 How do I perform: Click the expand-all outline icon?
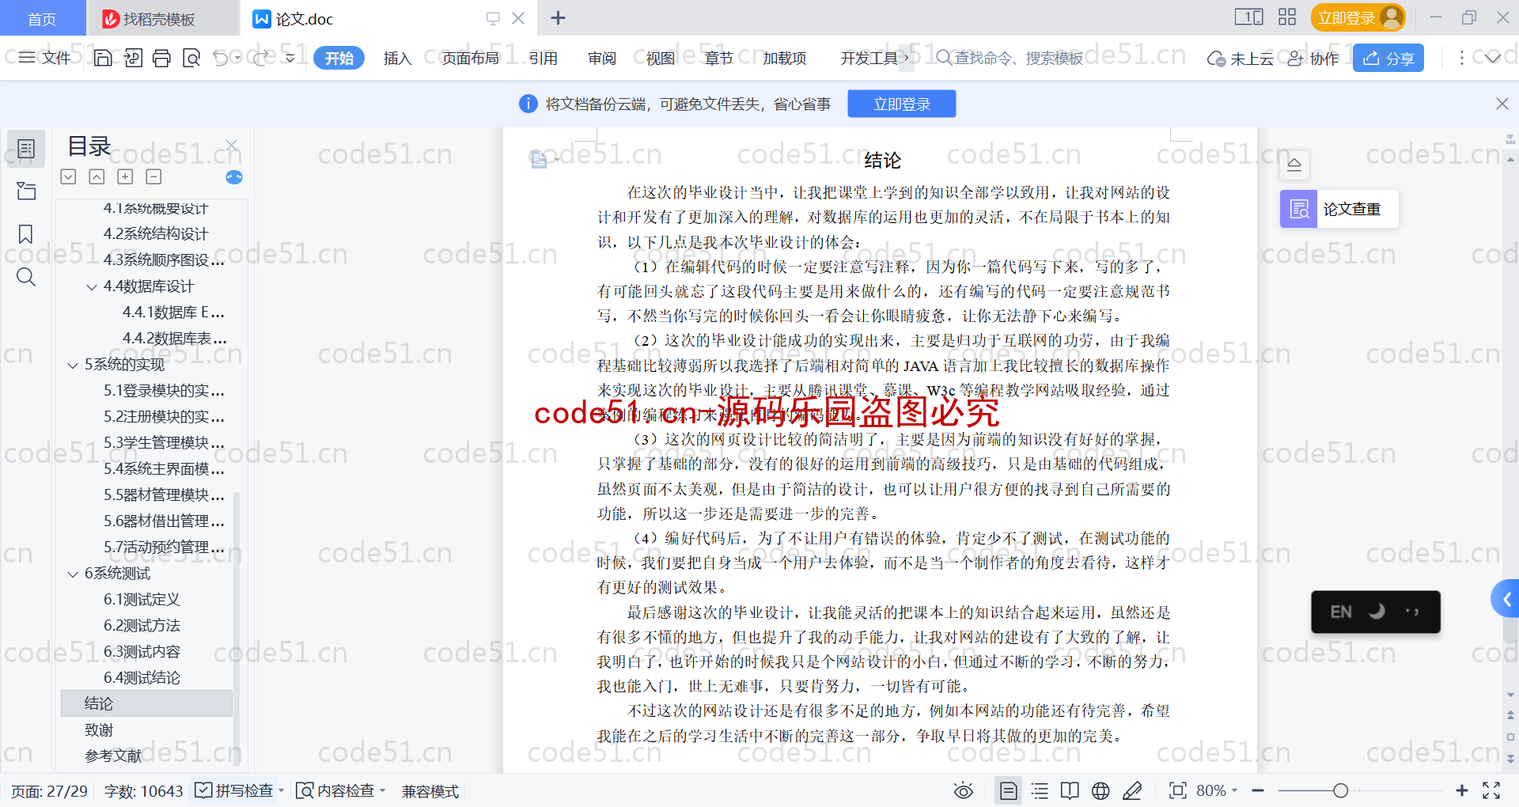[x=125, y=177]
